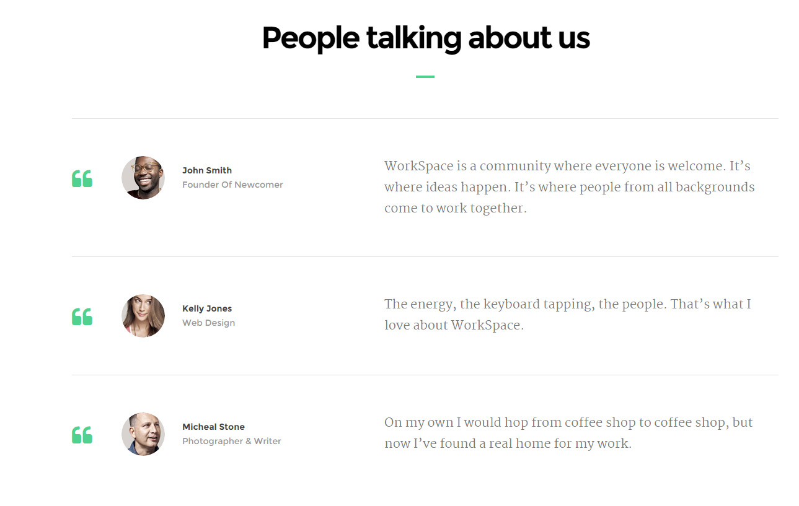Screen dimensions: 799x506
Task: Click the green quote icon beside Micheal Stone
Action: [82, 435]
